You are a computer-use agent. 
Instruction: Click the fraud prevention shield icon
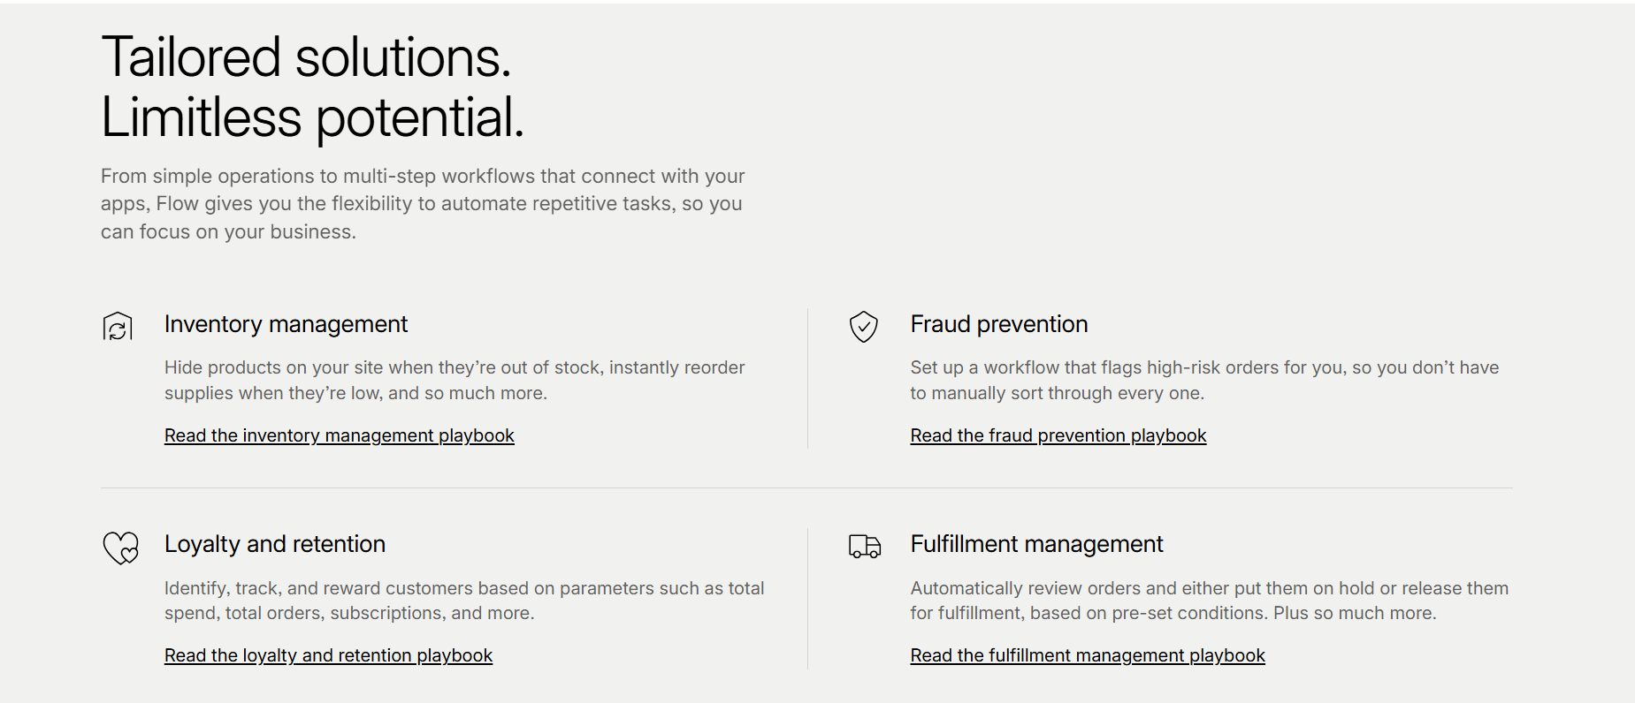pos(863,327)
